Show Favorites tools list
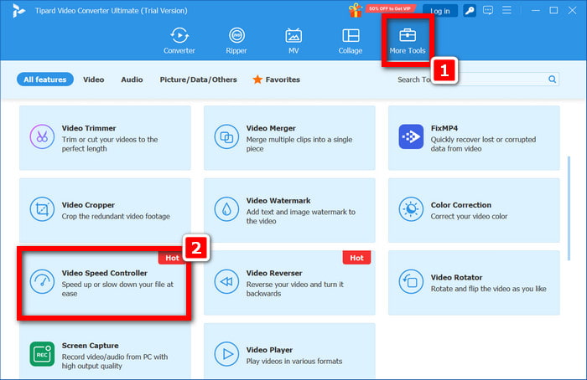 276,80
